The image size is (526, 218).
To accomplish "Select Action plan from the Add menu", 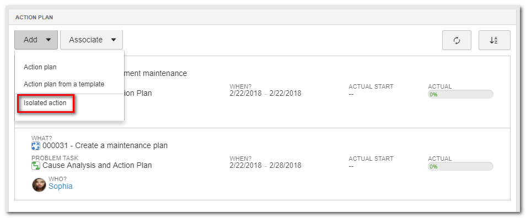I will (40, 67).
